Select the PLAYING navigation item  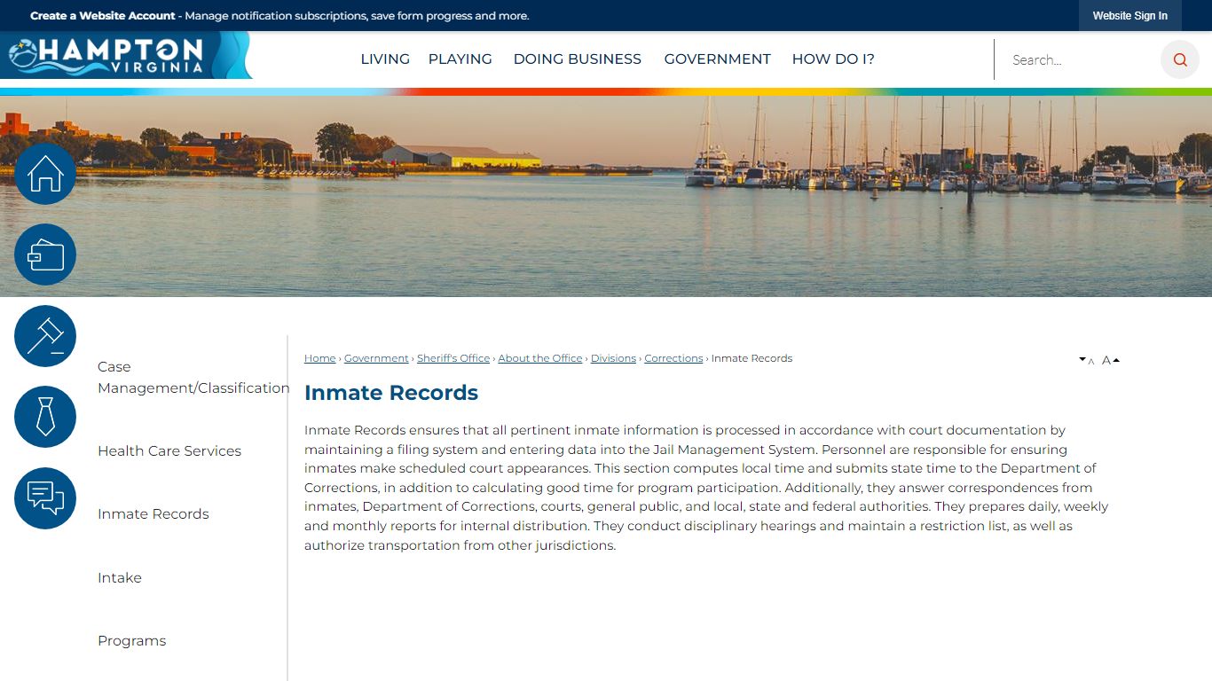pyautogui.click(x=460, y=59)
